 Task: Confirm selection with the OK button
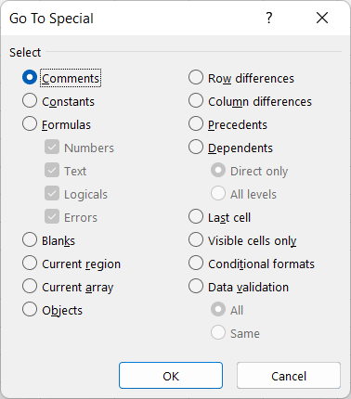pos(171,376)
